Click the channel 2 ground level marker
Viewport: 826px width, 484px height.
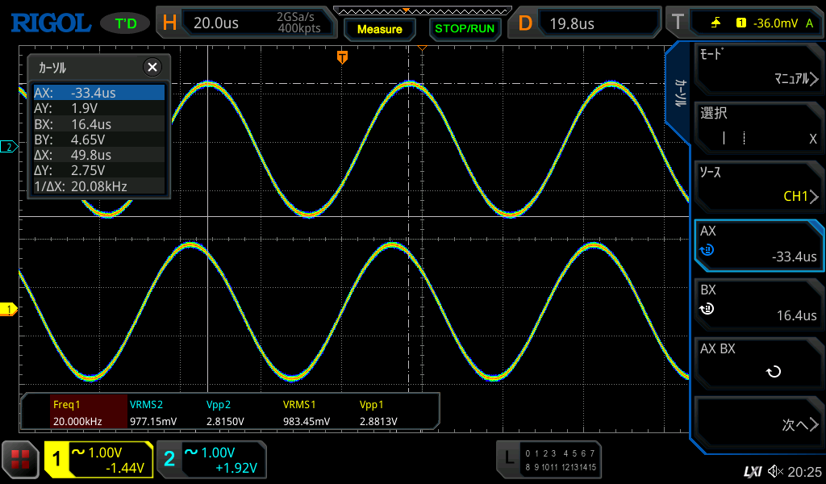[9, 147]
